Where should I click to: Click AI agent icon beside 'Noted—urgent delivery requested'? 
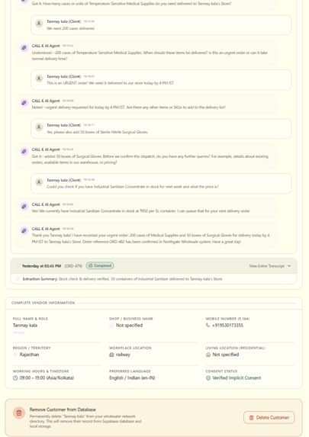point(24,102)
